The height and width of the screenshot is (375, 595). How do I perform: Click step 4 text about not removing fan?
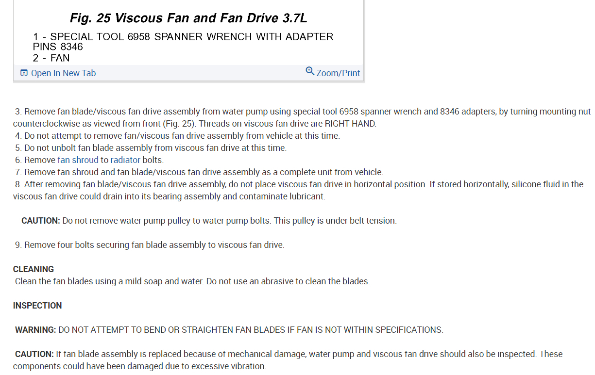[182, 136]
